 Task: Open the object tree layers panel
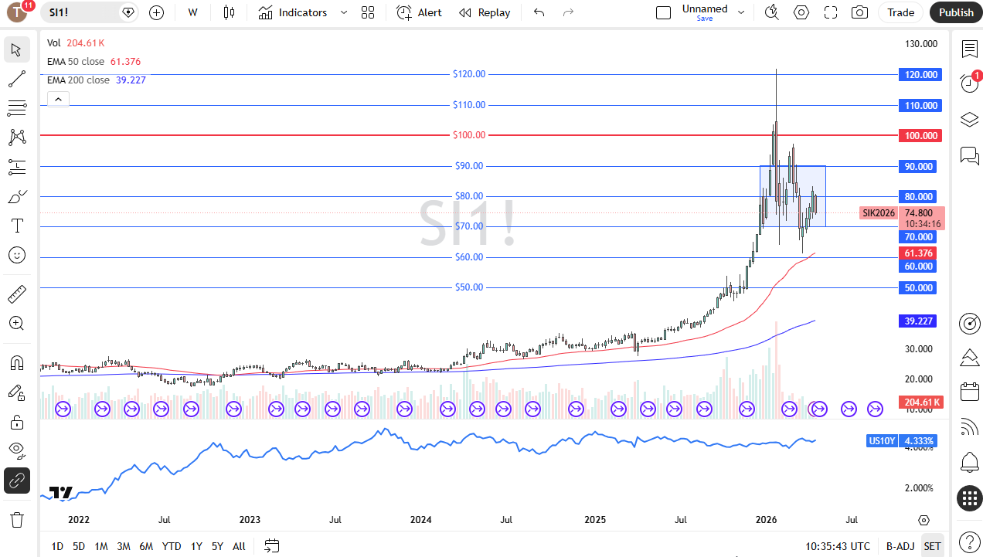pyautogui.click(x=970, y=120)
